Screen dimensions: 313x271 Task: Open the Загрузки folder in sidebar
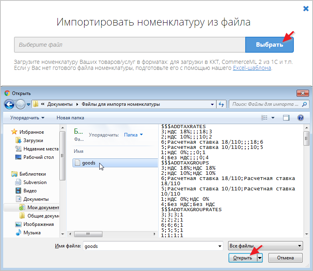click(33, 140)
